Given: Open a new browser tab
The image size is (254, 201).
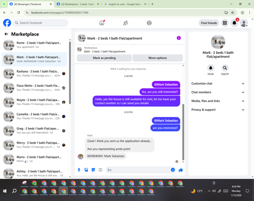Looking at the screenshot, I should (x=152, y=4).
